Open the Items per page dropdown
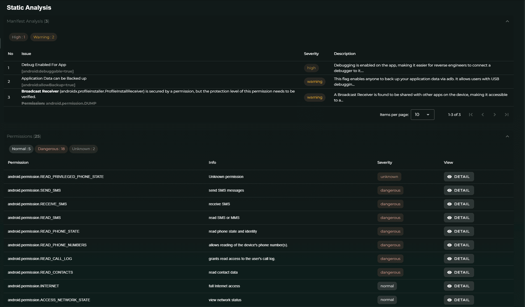This screenshot has height=307, width=525. pyautogui.click(x=422, y=115)
